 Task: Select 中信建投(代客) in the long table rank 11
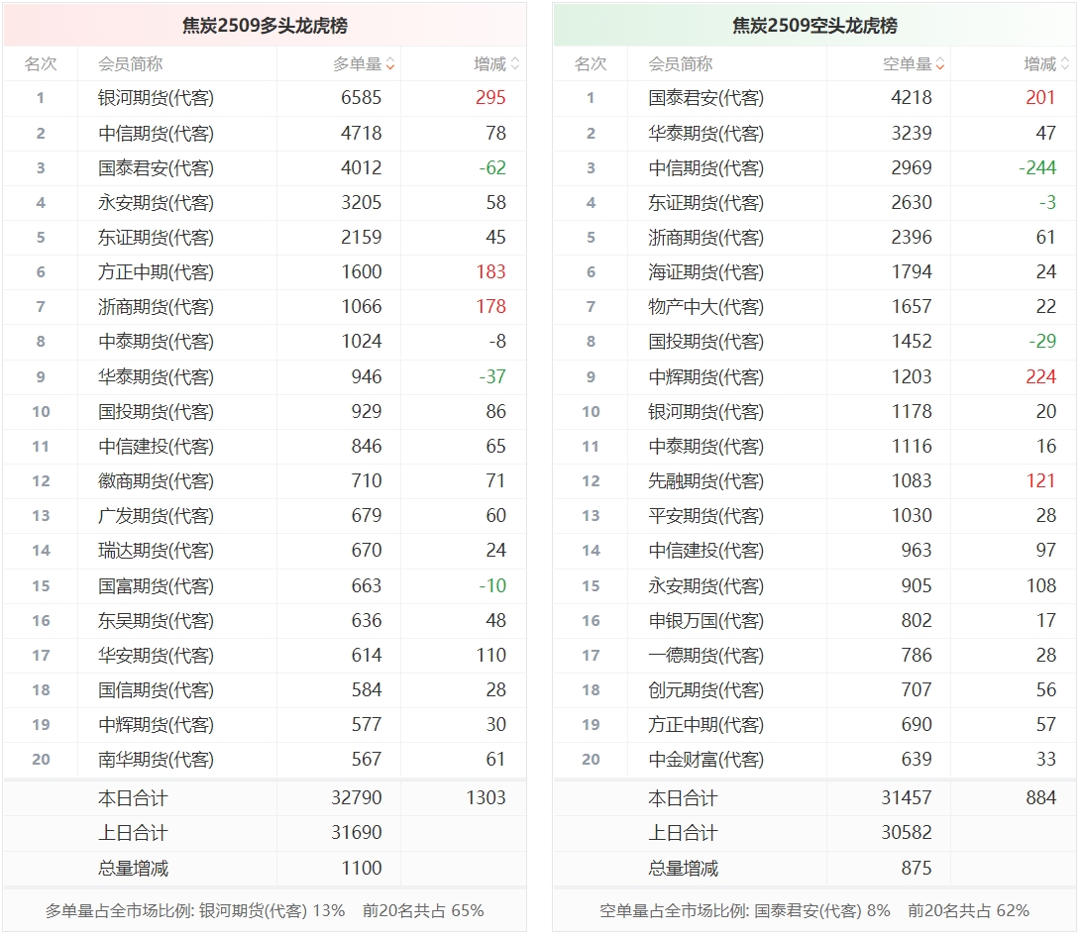point(156,446)
